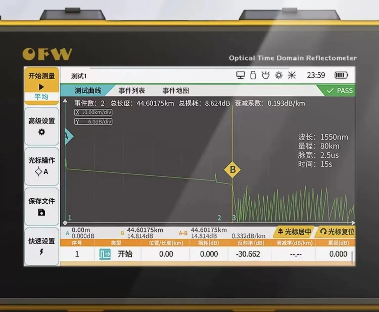This screenshot has width=379, height=312.
Task: Click the 波长: 1550nm wavelength readout
Action: [x=323, y=137]
